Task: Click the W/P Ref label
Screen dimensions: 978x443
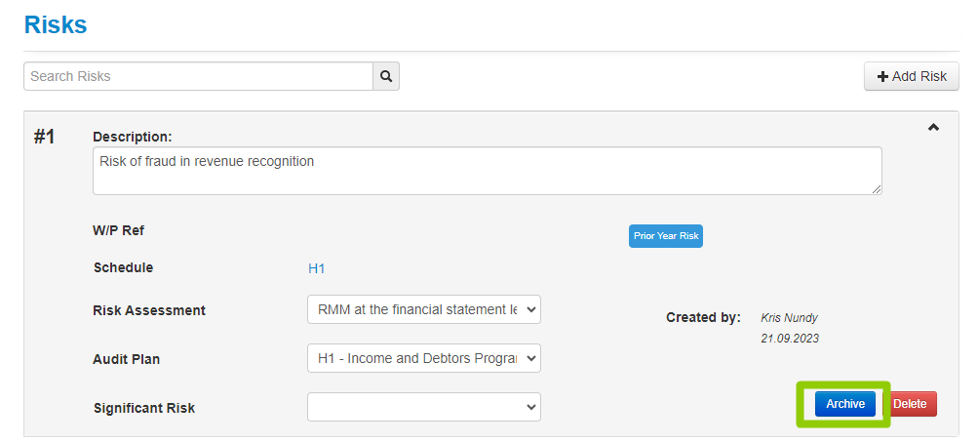Action: pyautogui.click(x=119, y=230)
